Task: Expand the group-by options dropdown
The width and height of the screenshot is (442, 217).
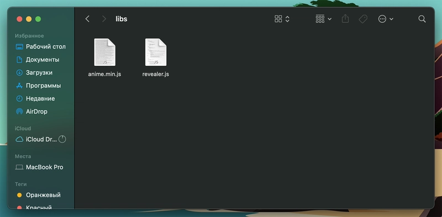Action: pos(323,19)
